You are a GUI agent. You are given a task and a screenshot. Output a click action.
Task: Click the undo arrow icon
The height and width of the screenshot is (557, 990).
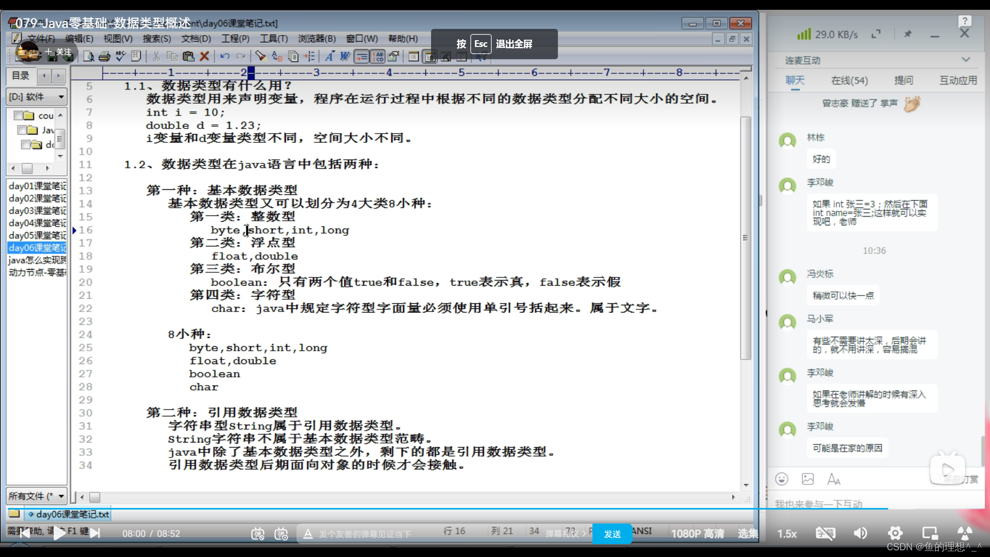pos(225,56)
